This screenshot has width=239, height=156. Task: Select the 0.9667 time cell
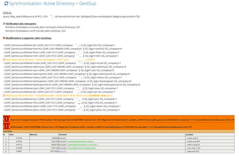click(x=19, y=151)
